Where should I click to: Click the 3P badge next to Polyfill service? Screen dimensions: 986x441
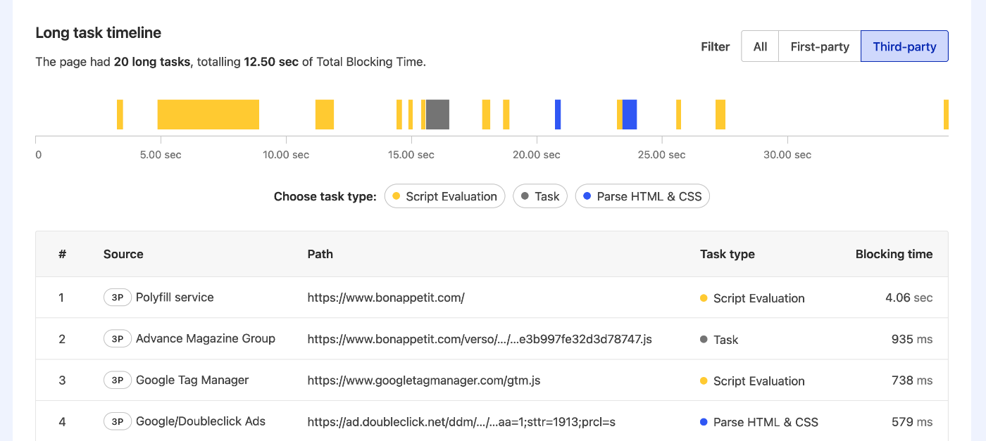click(x=117, y=297)
